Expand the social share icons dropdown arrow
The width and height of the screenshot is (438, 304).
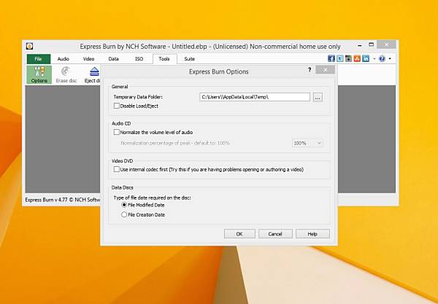(374, 59)
